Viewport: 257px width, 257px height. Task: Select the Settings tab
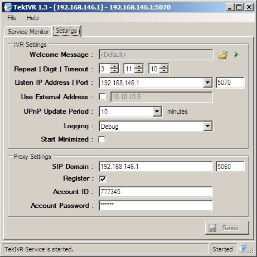coord(66,31)
